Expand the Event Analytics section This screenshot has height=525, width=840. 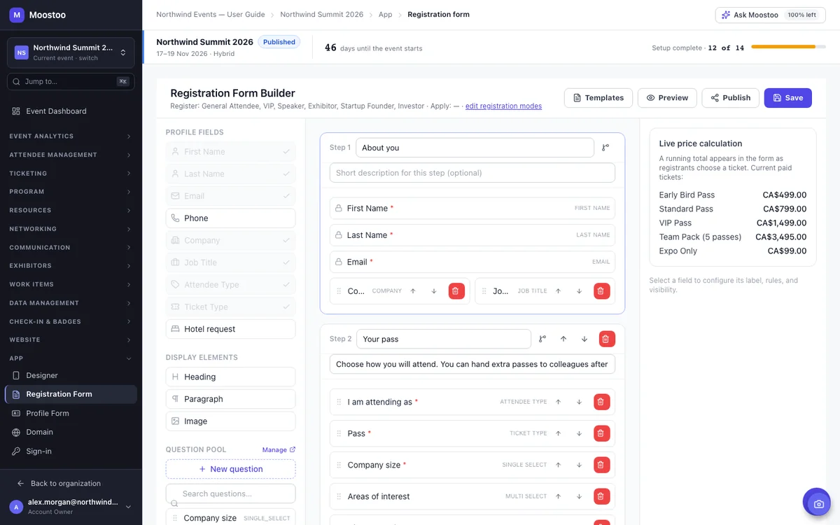(x=71, y=136)
